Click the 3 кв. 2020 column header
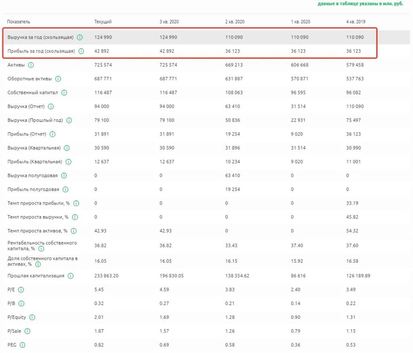Screen dimensions: 413x353 tap(169, 22)
